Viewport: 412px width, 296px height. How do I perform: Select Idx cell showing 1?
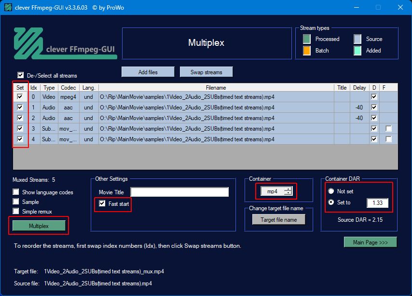tap(33, 107)
